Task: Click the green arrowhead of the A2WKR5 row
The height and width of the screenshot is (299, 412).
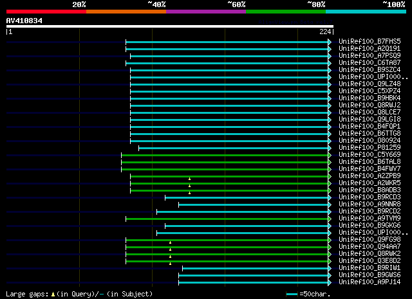Action: coord(330,183)
